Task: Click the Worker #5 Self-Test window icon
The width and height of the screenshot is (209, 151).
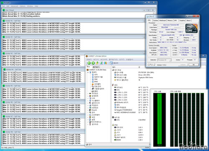Action: point(4,86)
